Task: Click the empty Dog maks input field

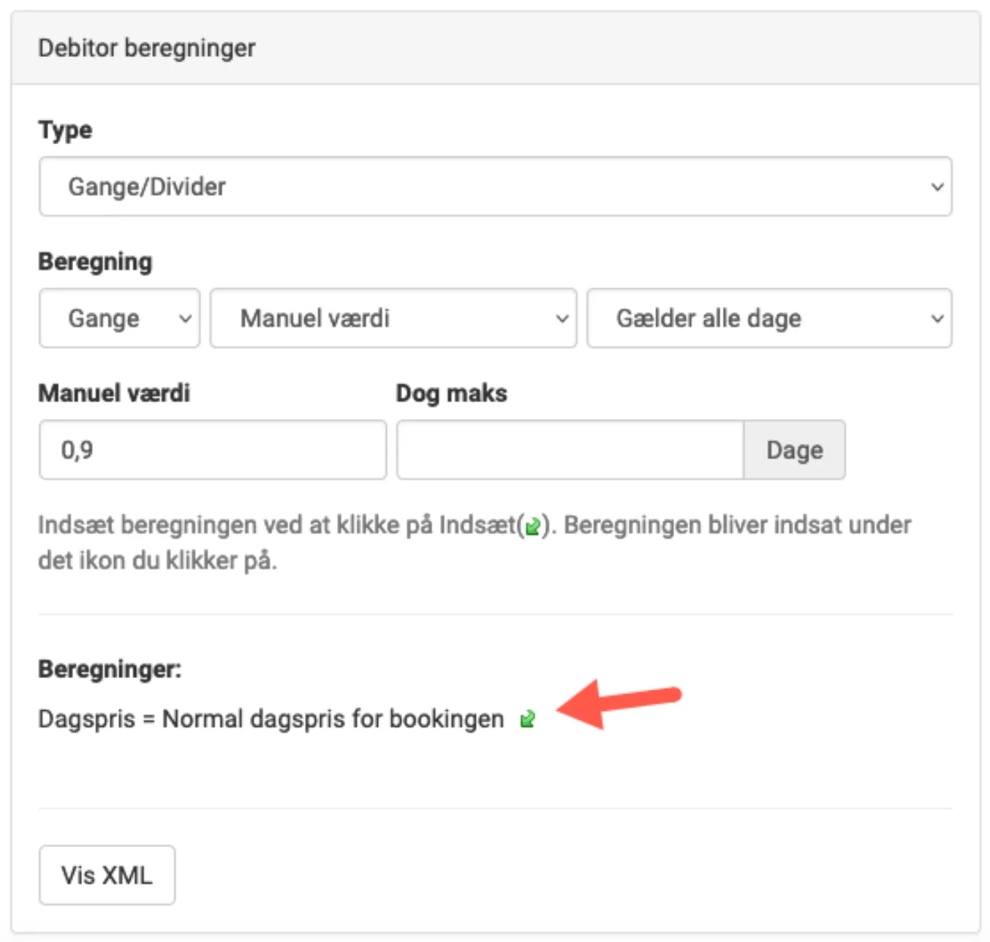Action: point(569,450)
